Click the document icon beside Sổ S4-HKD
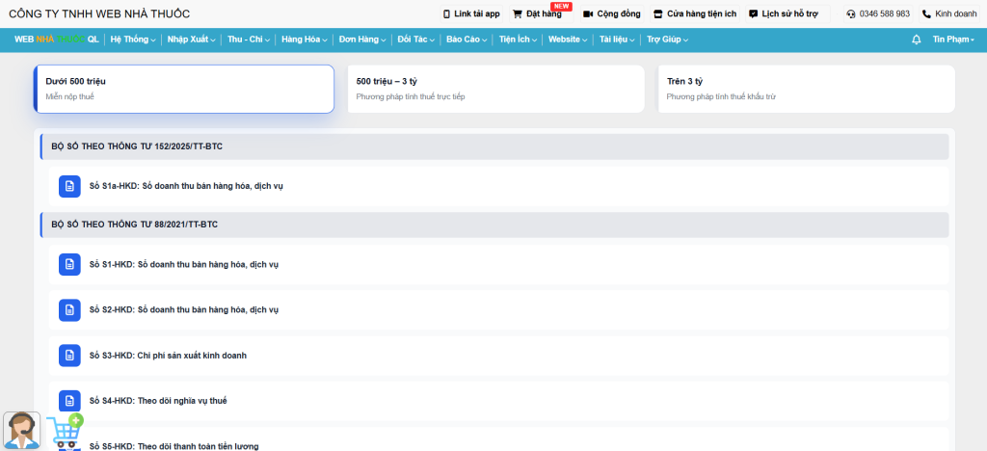The image size is (987, 451). [x=69, y=401]
